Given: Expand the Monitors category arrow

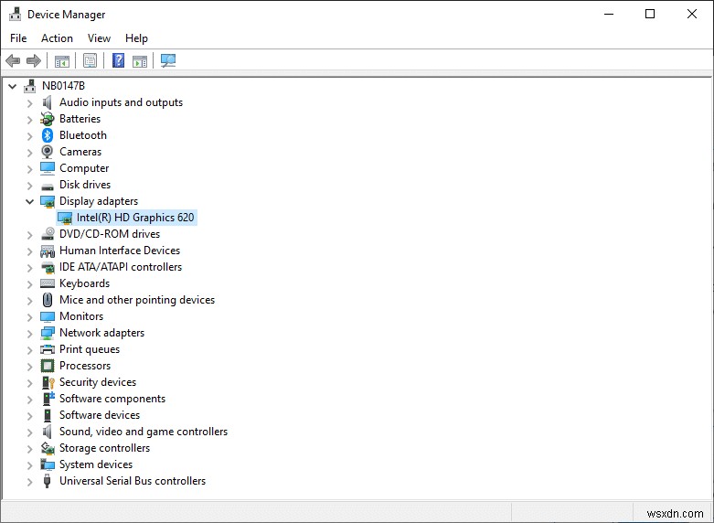Looking at the screenshot, I should (x=29, y=317).
